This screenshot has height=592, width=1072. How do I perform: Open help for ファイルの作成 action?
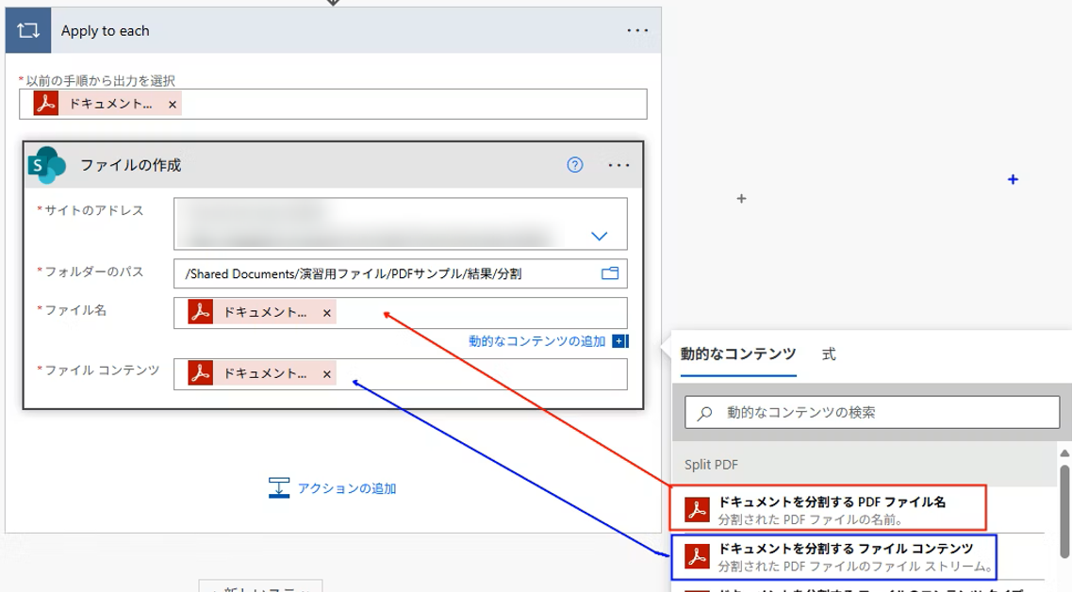pyautogui.click(x=575, y=165)
